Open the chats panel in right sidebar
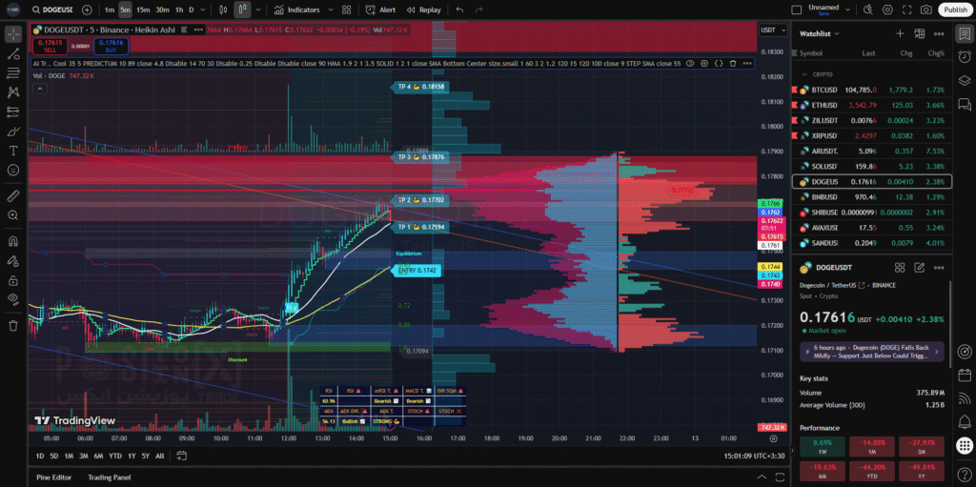 (965, 104)
